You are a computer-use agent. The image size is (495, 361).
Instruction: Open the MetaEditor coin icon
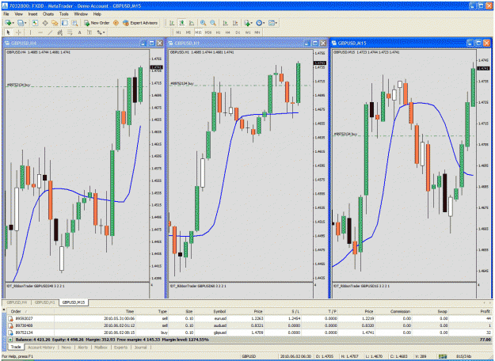click(x=116, y=23)
